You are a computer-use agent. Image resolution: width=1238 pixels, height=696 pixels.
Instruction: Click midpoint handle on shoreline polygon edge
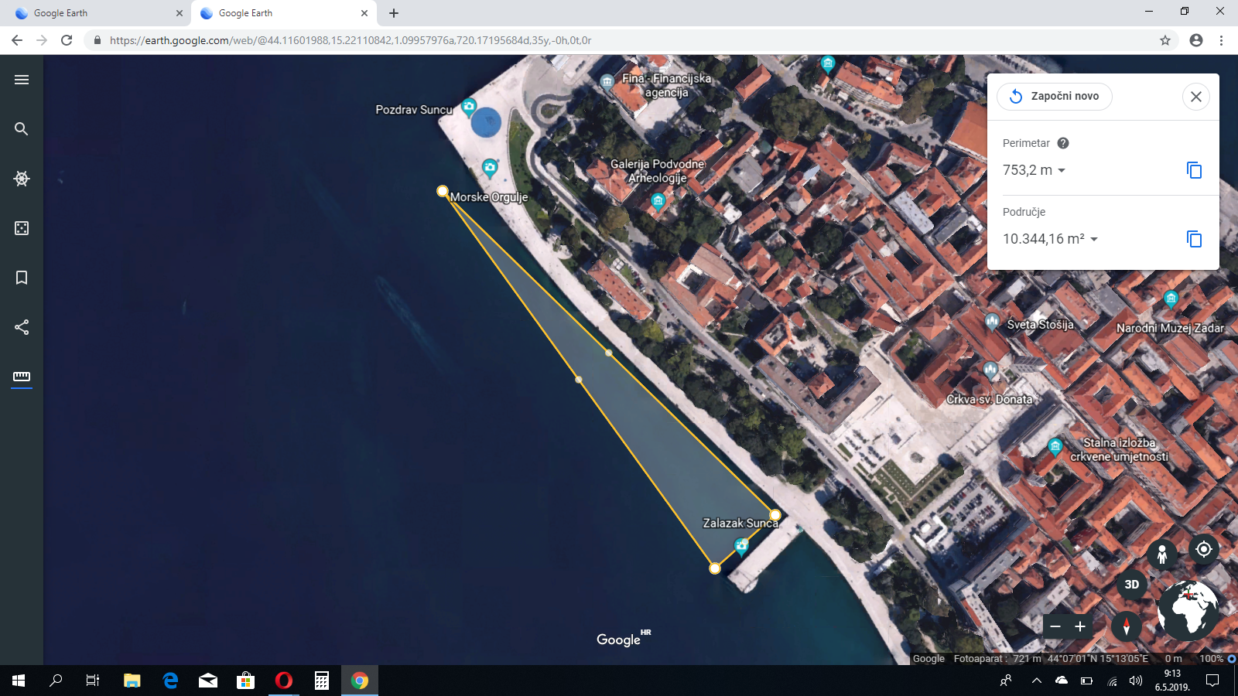tap(609, 353)
